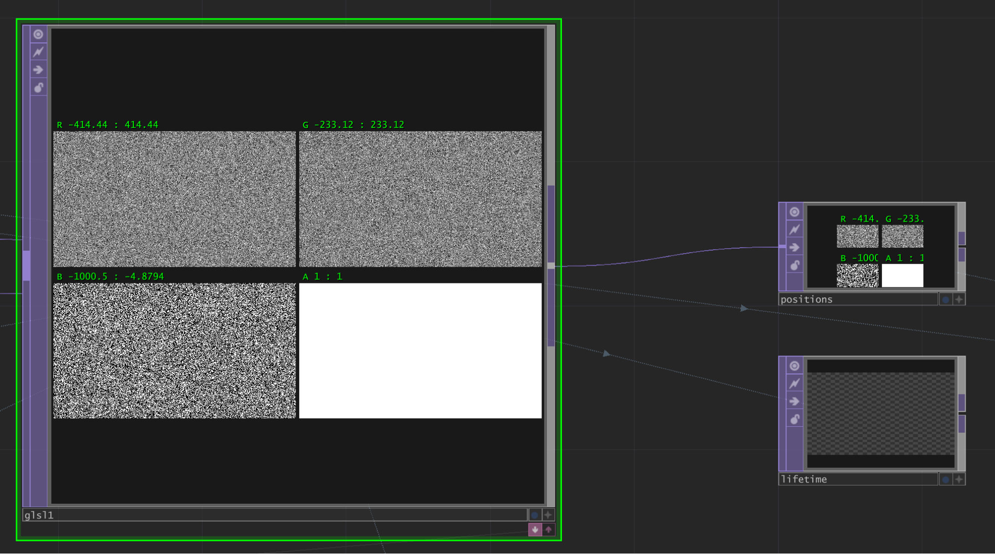This screenshot has height=554, width=995.
Task: Toggle viewer active flag on glsl1 node
Action: (38, 34)
